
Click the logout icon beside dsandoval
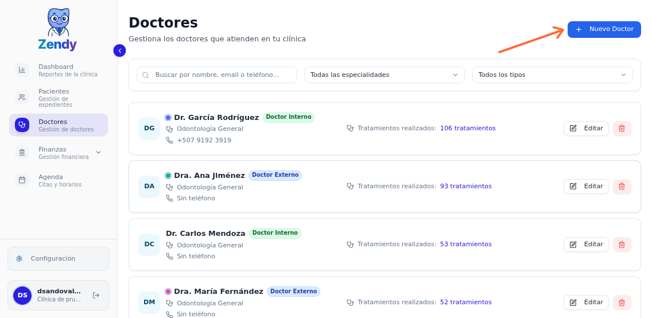(x=96, y=295)
